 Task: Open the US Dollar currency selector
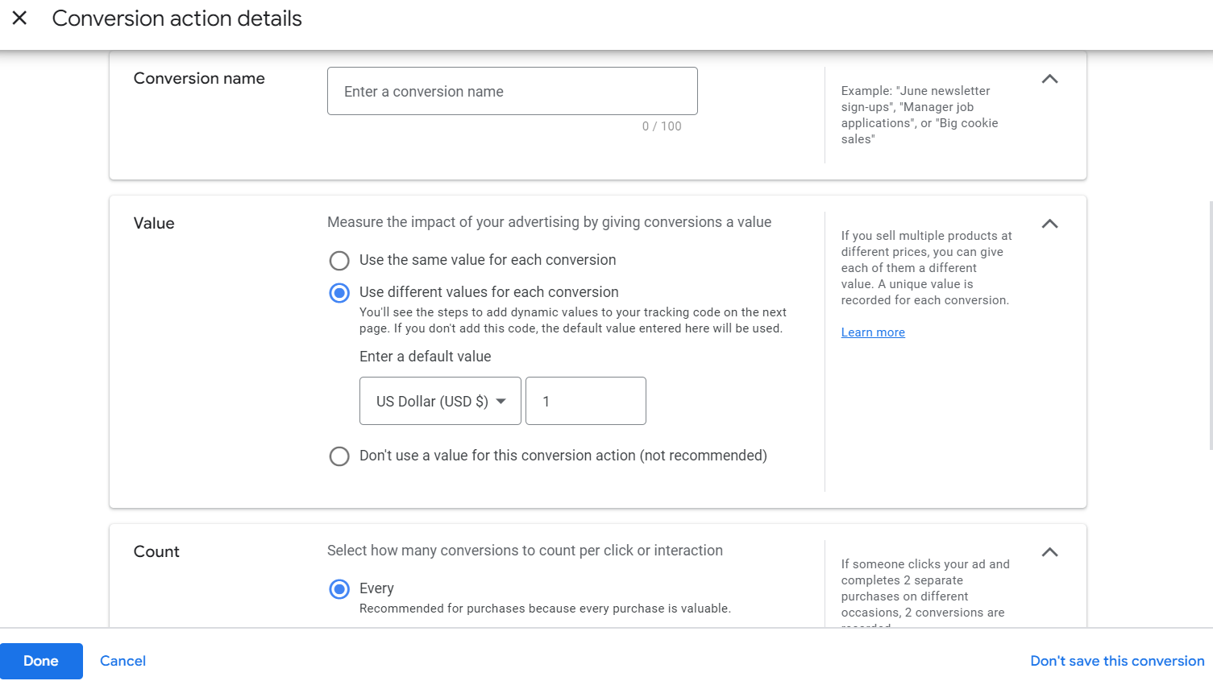(x=440, y=400)
